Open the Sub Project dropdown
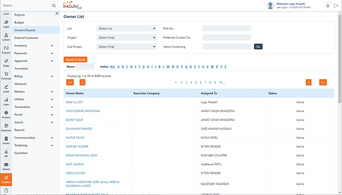This screenshot has height=195, width=342. coord(127,47)
